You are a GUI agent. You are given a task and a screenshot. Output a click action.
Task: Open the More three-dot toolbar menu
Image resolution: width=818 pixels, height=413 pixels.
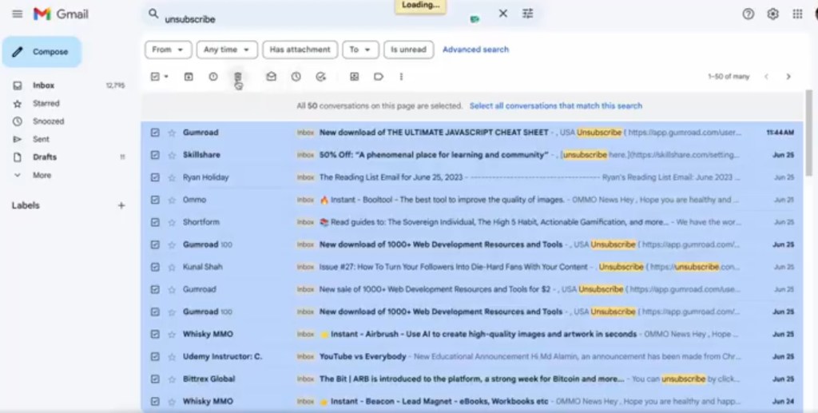(x=401, y=77)
